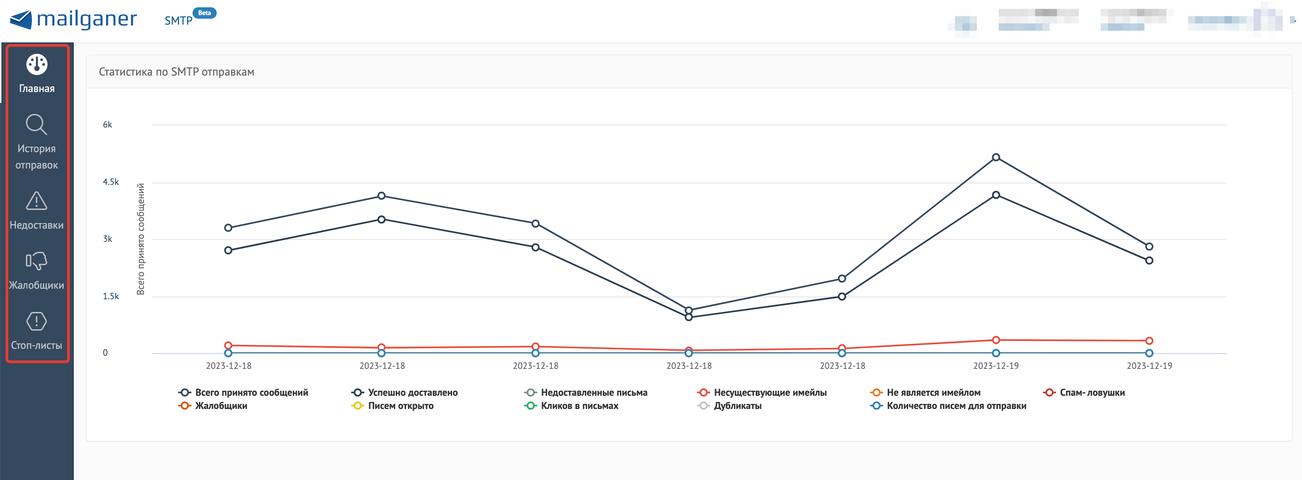1302x480 pixels.
Task: Click red data point at first 2023-12-18
Action: pos(228,346)
